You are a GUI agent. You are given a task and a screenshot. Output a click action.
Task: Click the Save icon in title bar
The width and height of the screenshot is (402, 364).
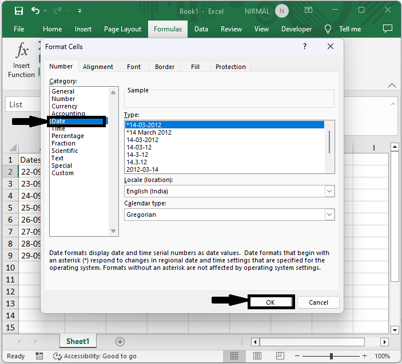tap(18, 11)
